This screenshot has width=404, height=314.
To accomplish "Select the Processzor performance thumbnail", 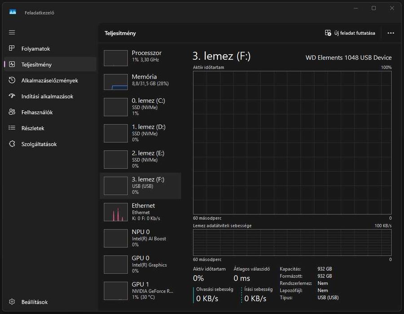I will [116, 58].
